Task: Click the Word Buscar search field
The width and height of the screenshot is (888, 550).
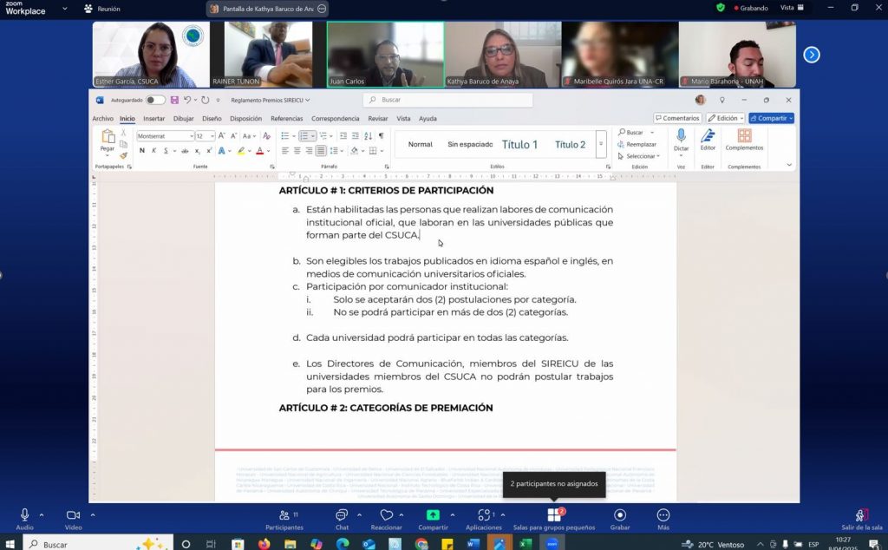Action: coord(447,100)
